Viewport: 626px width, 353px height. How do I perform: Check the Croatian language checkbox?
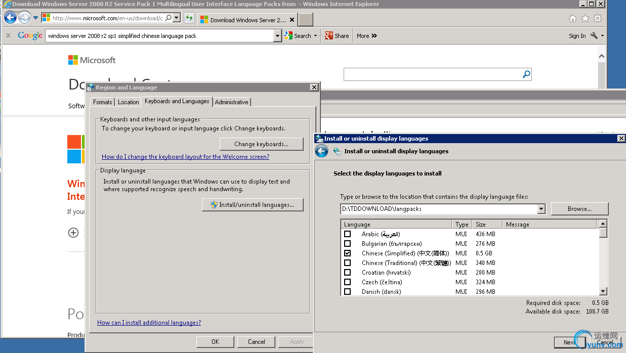click(347, 273)
